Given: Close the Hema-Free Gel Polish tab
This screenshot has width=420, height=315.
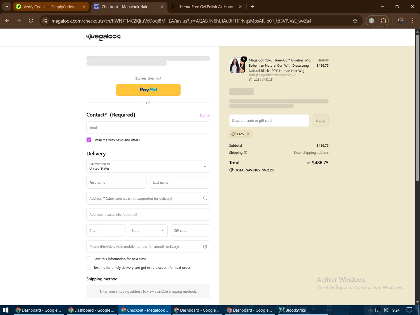Looking at the screenshot, I should 240,6.
